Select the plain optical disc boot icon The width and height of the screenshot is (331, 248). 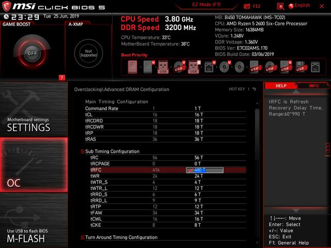[x=239, y=67]
